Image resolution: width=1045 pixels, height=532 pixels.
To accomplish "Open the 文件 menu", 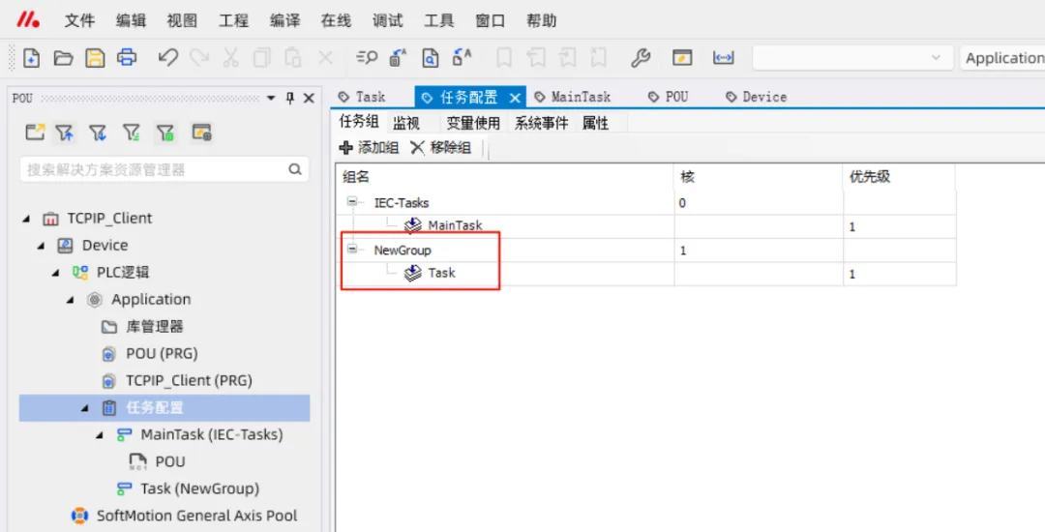I will point(79,20).
